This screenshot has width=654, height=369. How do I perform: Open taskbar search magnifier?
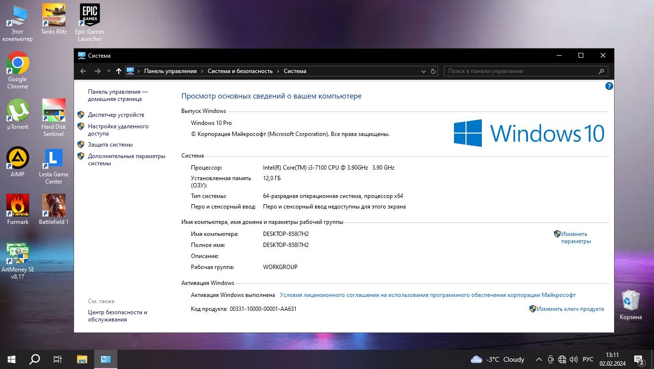click(35, 359)
